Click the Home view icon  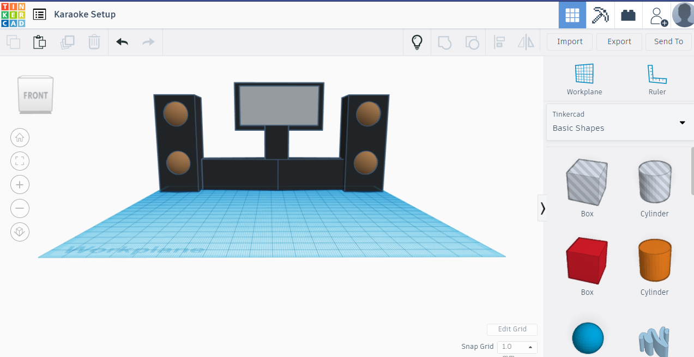coord(20,137)
